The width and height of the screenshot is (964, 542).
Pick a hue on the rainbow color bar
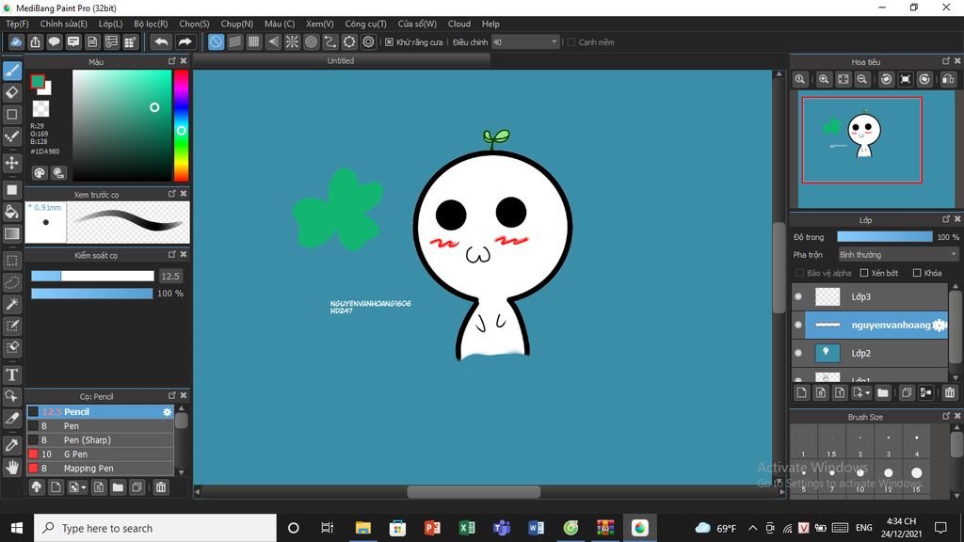(181, 125)
